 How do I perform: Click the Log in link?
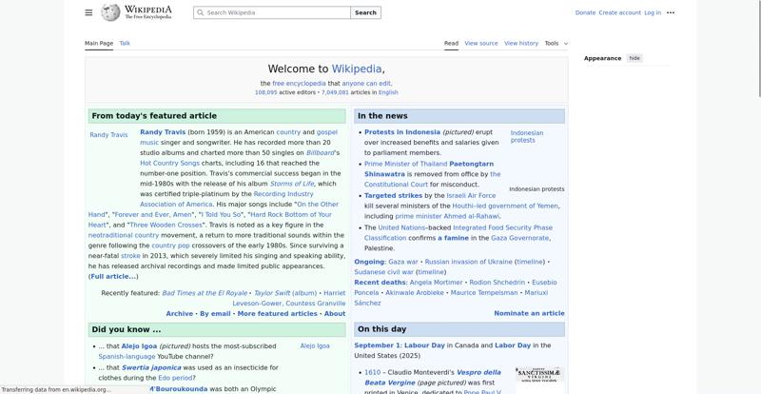pos(653,12)
